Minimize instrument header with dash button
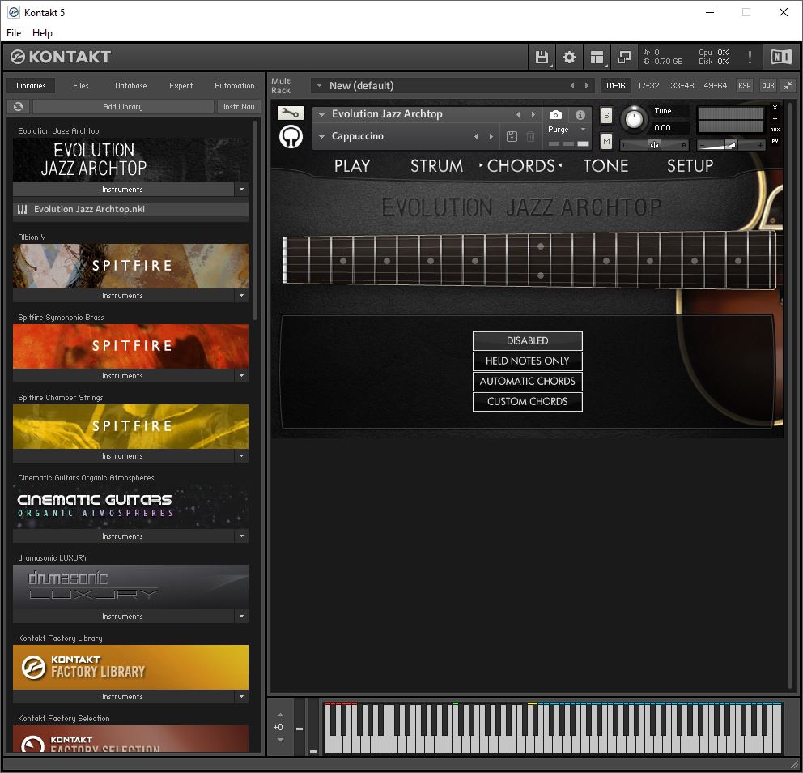The height and width of the screenshot is (773, 803). pos(775,118)
